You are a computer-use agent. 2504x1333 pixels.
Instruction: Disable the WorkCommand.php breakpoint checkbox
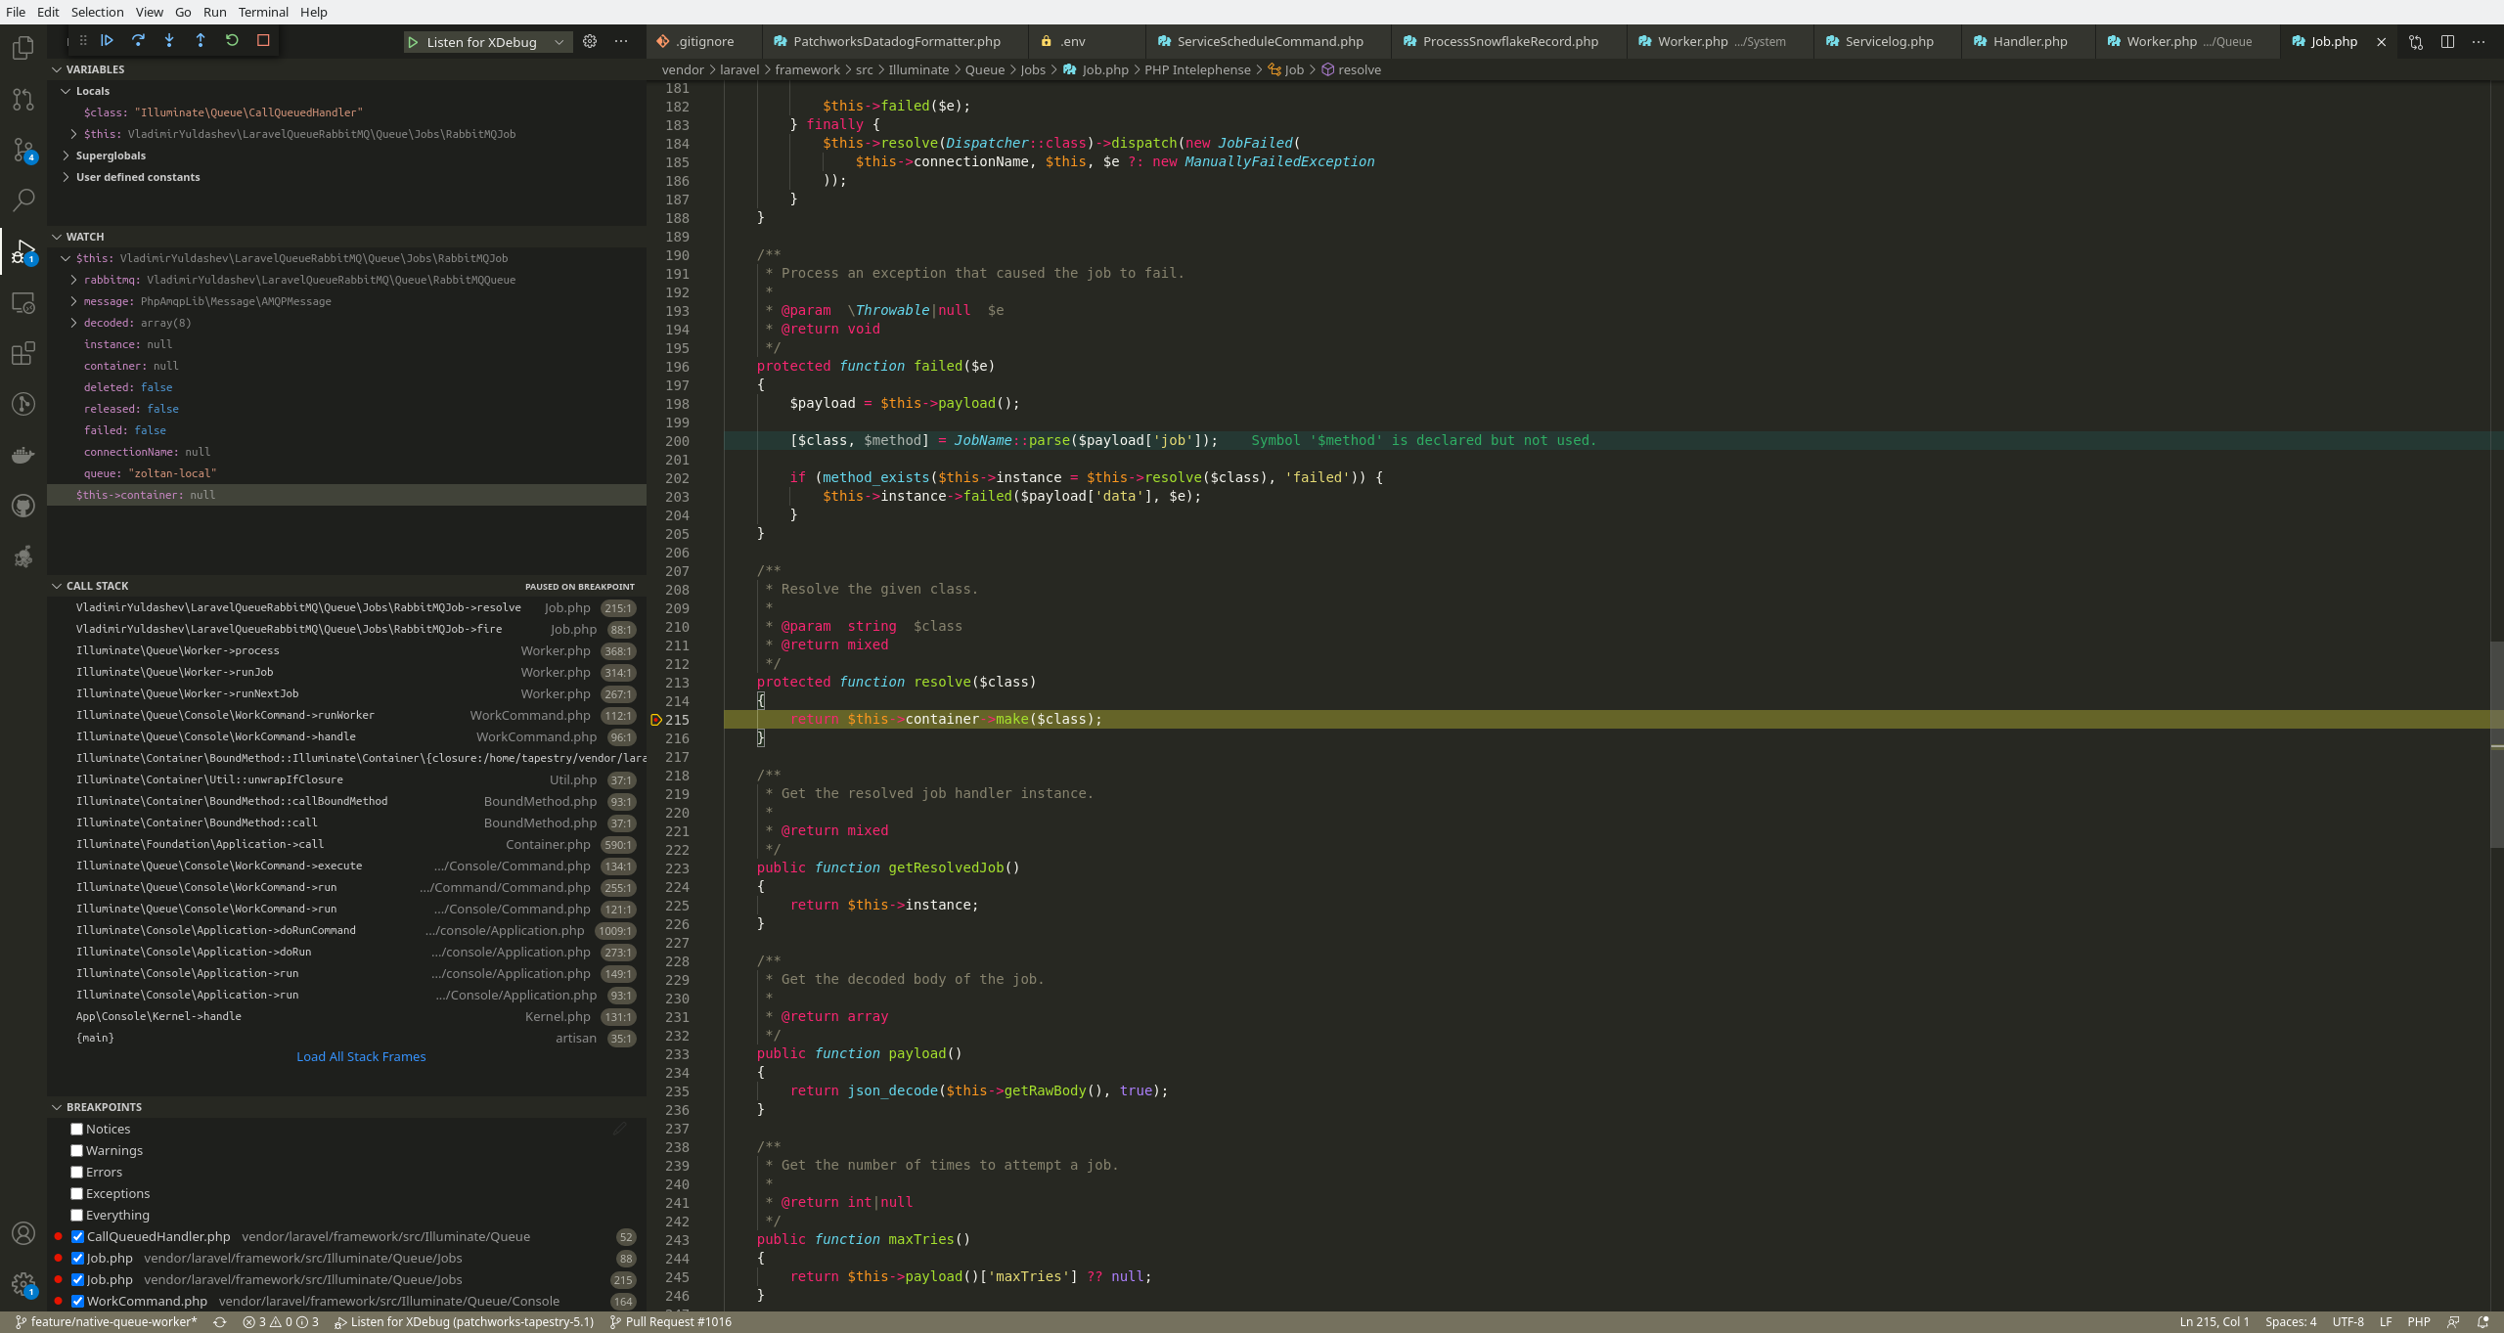click(78, 1301)
